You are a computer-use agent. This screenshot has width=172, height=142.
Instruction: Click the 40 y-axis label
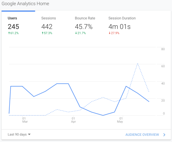point(163,84)
